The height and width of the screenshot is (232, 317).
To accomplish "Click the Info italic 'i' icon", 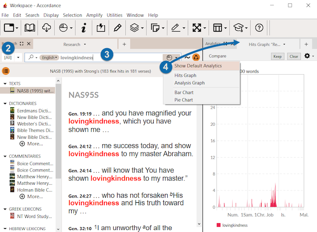I will (83, 28).
